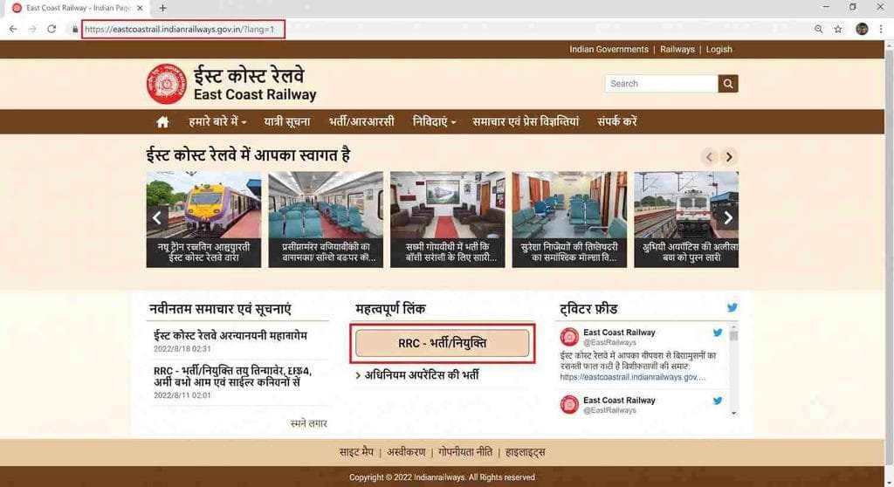894x487 pixels.
Task: Open second tweet's East Coast Railway avatar
Action: pyautogui.click(x=569, y=405)
